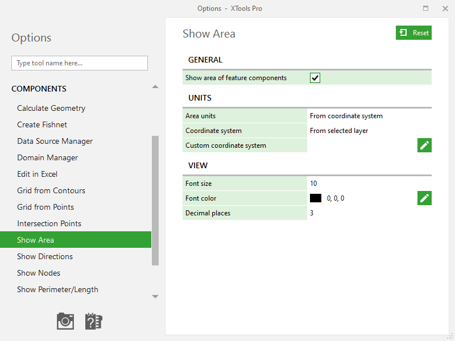Open Show Directions options
This screenshot has height=341, width=455.
(45, 256)
